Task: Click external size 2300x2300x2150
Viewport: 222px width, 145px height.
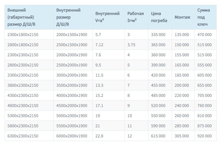Action: pyautogui.click(x=23, y=55)
